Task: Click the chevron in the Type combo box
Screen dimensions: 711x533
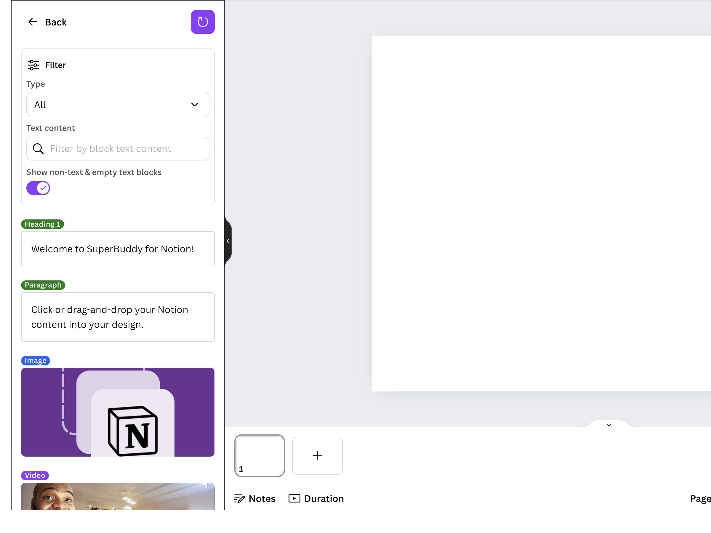Action: tap(194, 105)
